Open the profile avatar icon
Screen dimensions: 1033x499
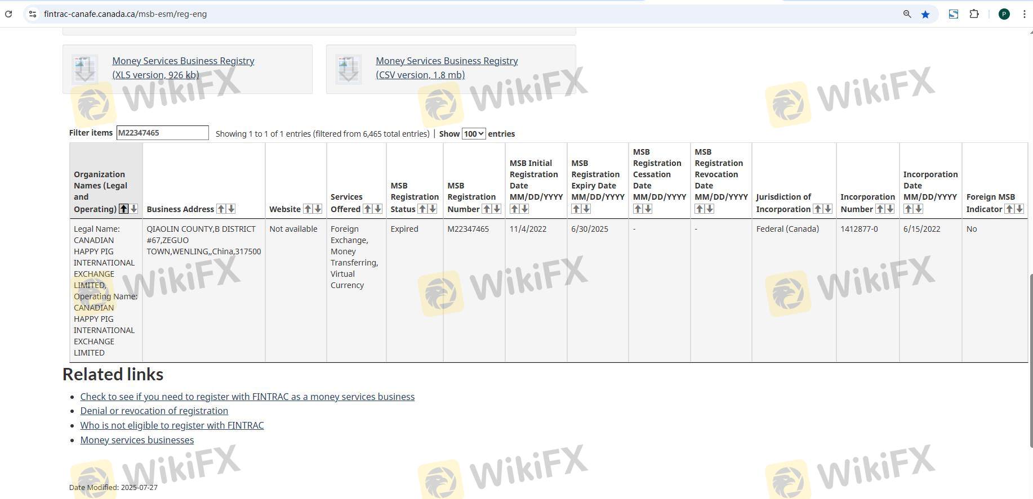(x=1004, y=14)
